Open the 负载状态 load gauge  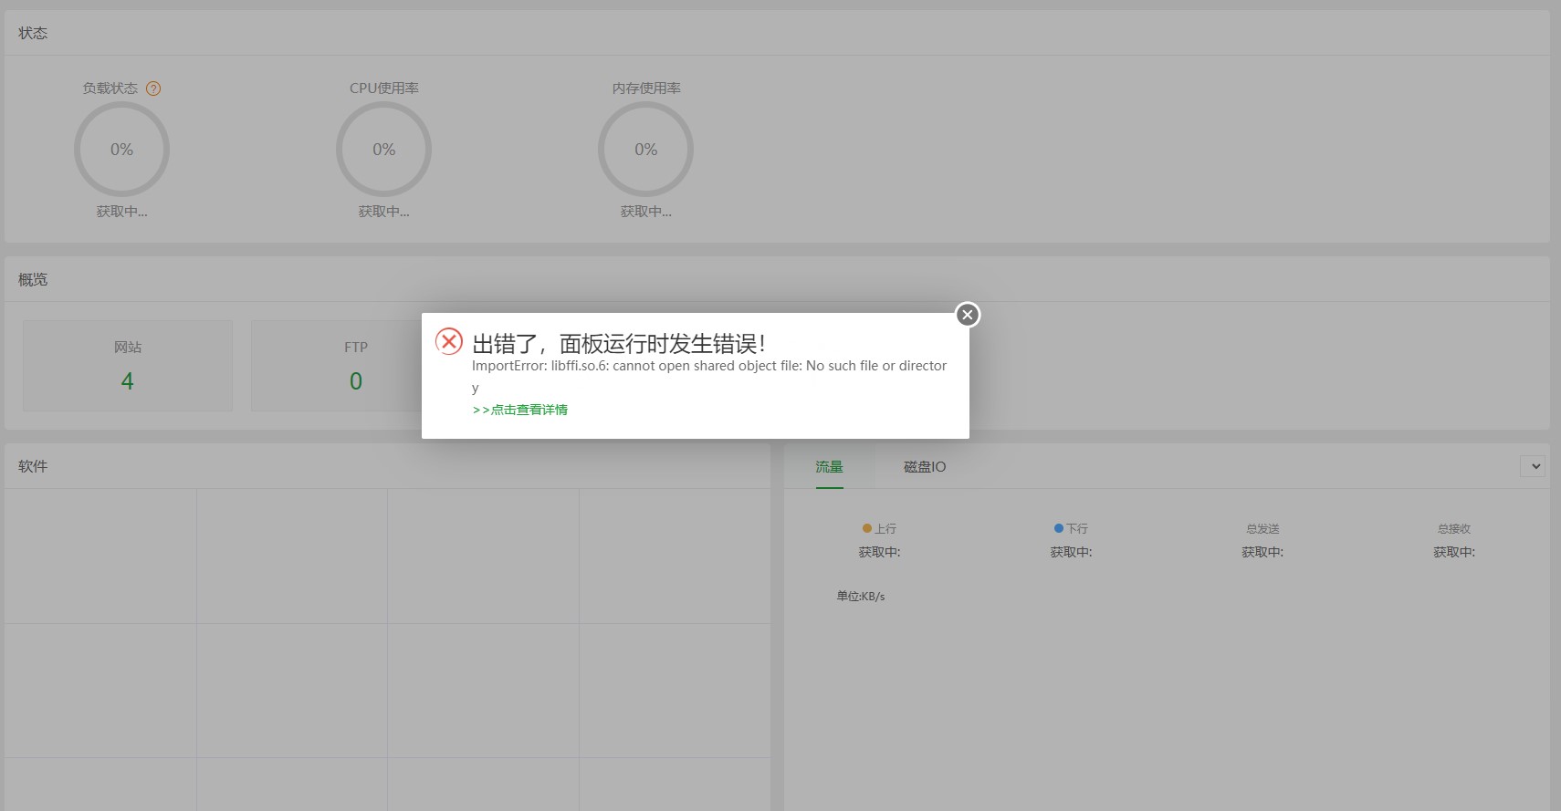pyautogui.click(x=121, y=150)
